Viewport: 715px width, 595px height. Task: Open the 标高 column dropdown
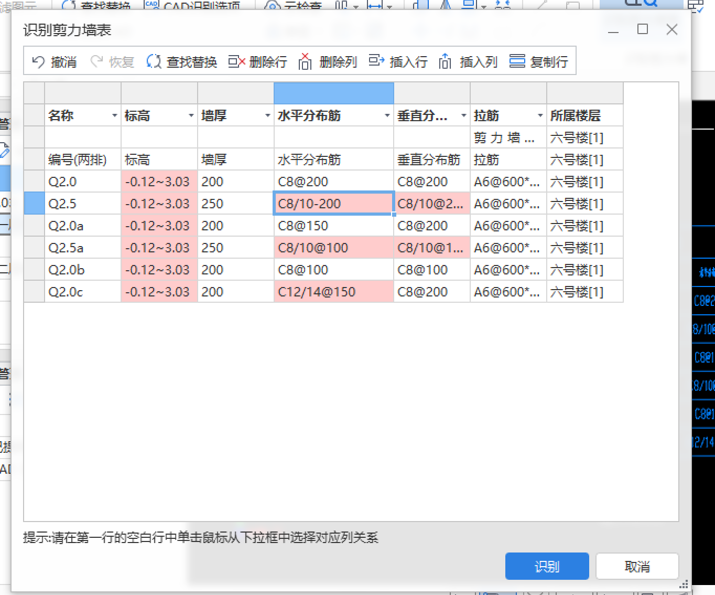pyautogui.click(x=191, y=115)
